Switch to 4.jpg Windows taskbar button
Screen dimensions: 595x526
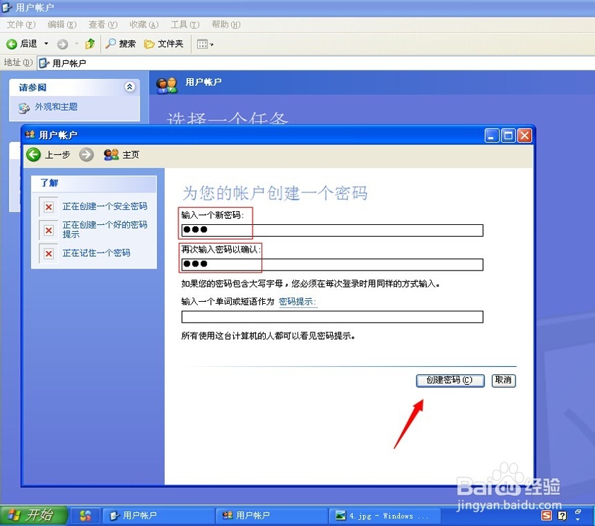[x=385, y=516]
